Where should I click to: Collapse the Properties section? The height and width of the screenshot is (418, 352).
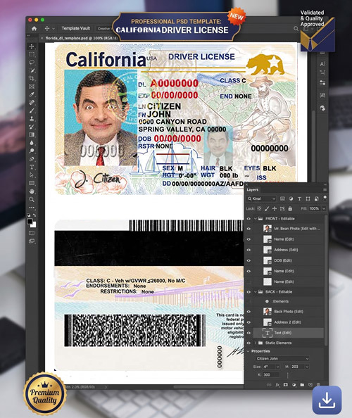(x=249, y=351)
